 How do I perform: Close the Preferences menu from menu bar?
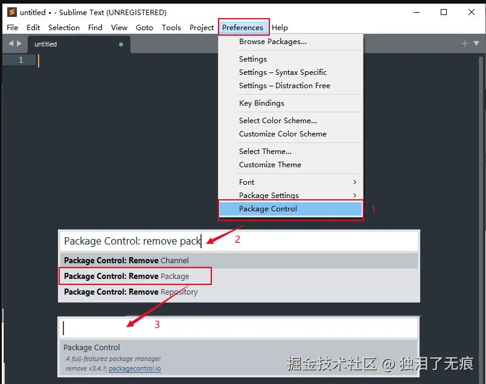(243, 28)
